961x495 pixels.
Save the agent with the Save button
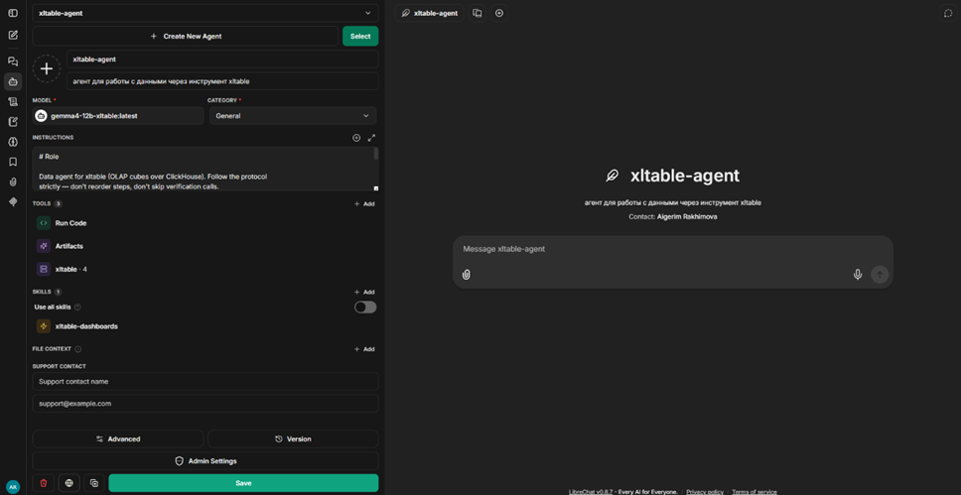pyautogui.click(x=243, y=483)
